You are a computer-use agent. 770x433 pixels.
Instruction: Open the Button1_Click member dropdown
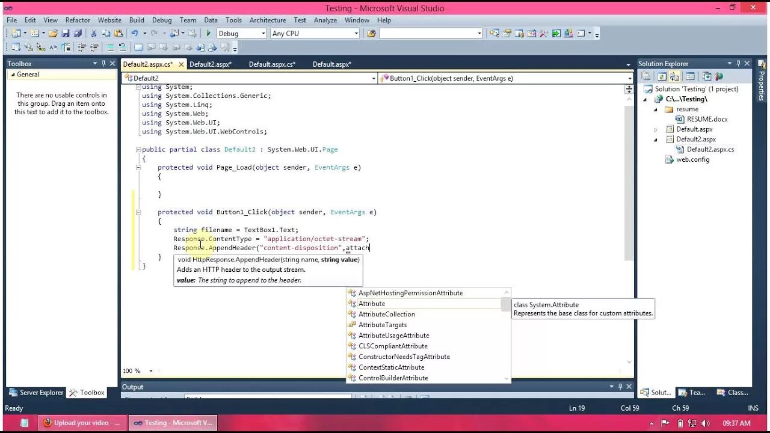click(x=630, y=78)
